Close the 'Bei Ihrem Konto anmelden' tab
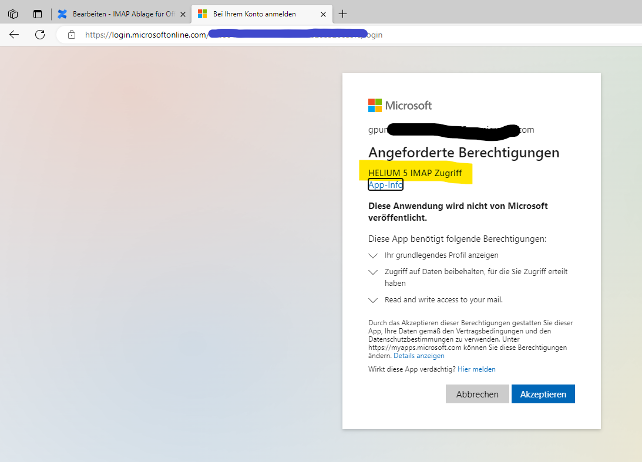The image size is (642, 462). click(x=321, y=14)
